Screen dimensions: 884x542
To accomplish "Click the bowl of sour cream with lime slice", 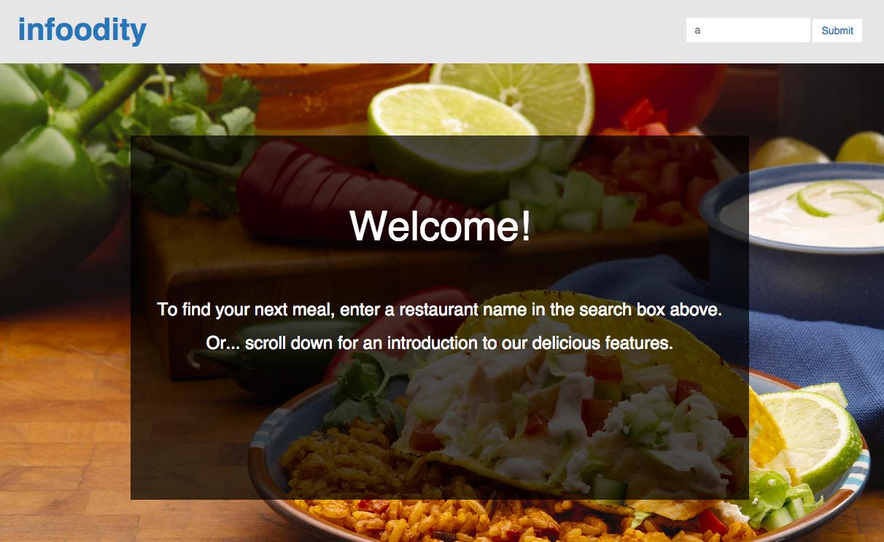I will coord(799,219).
